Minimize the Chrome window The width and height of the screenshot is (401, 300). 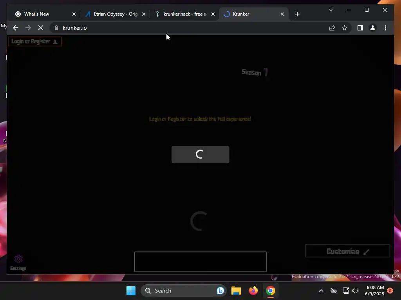pos(349,10)
